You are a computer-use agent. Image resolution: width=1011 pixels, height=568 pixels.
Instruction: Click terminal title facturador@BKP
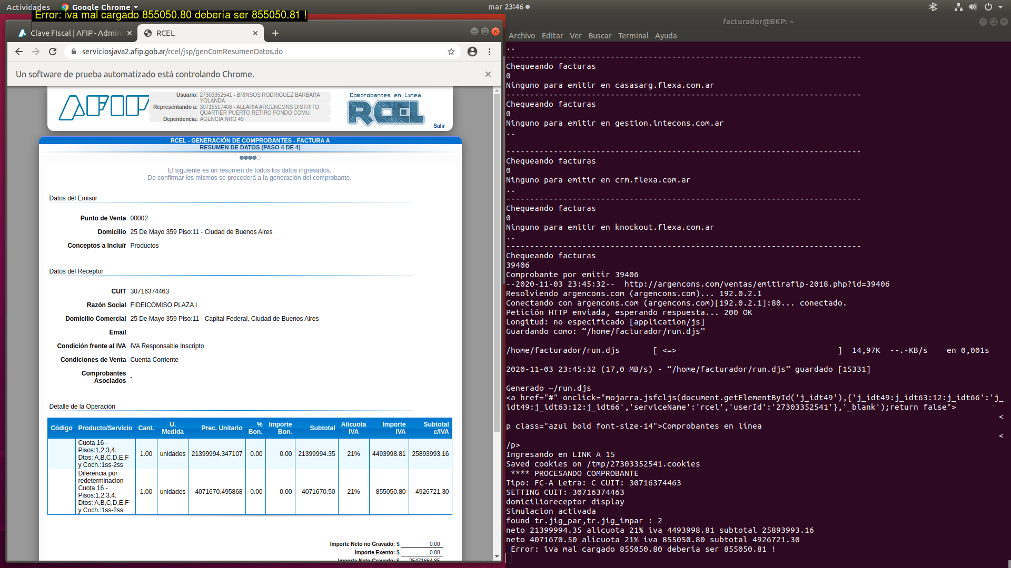(x=758, y=22)
